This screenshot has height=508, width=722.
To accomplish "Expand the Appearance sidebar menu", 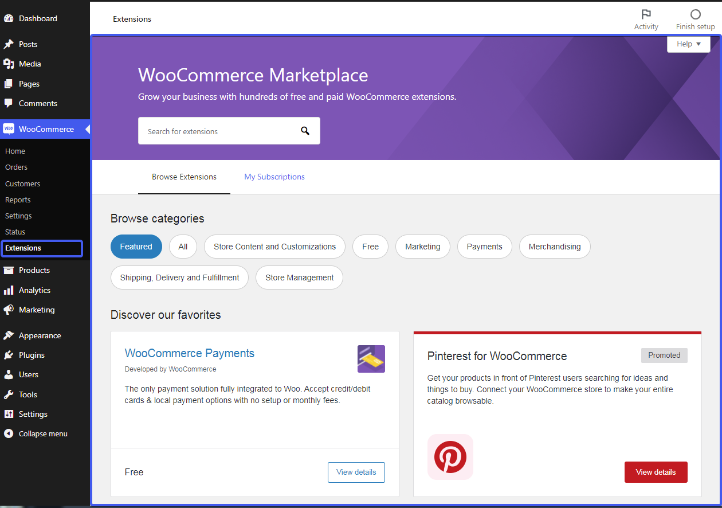I will 40,335.
